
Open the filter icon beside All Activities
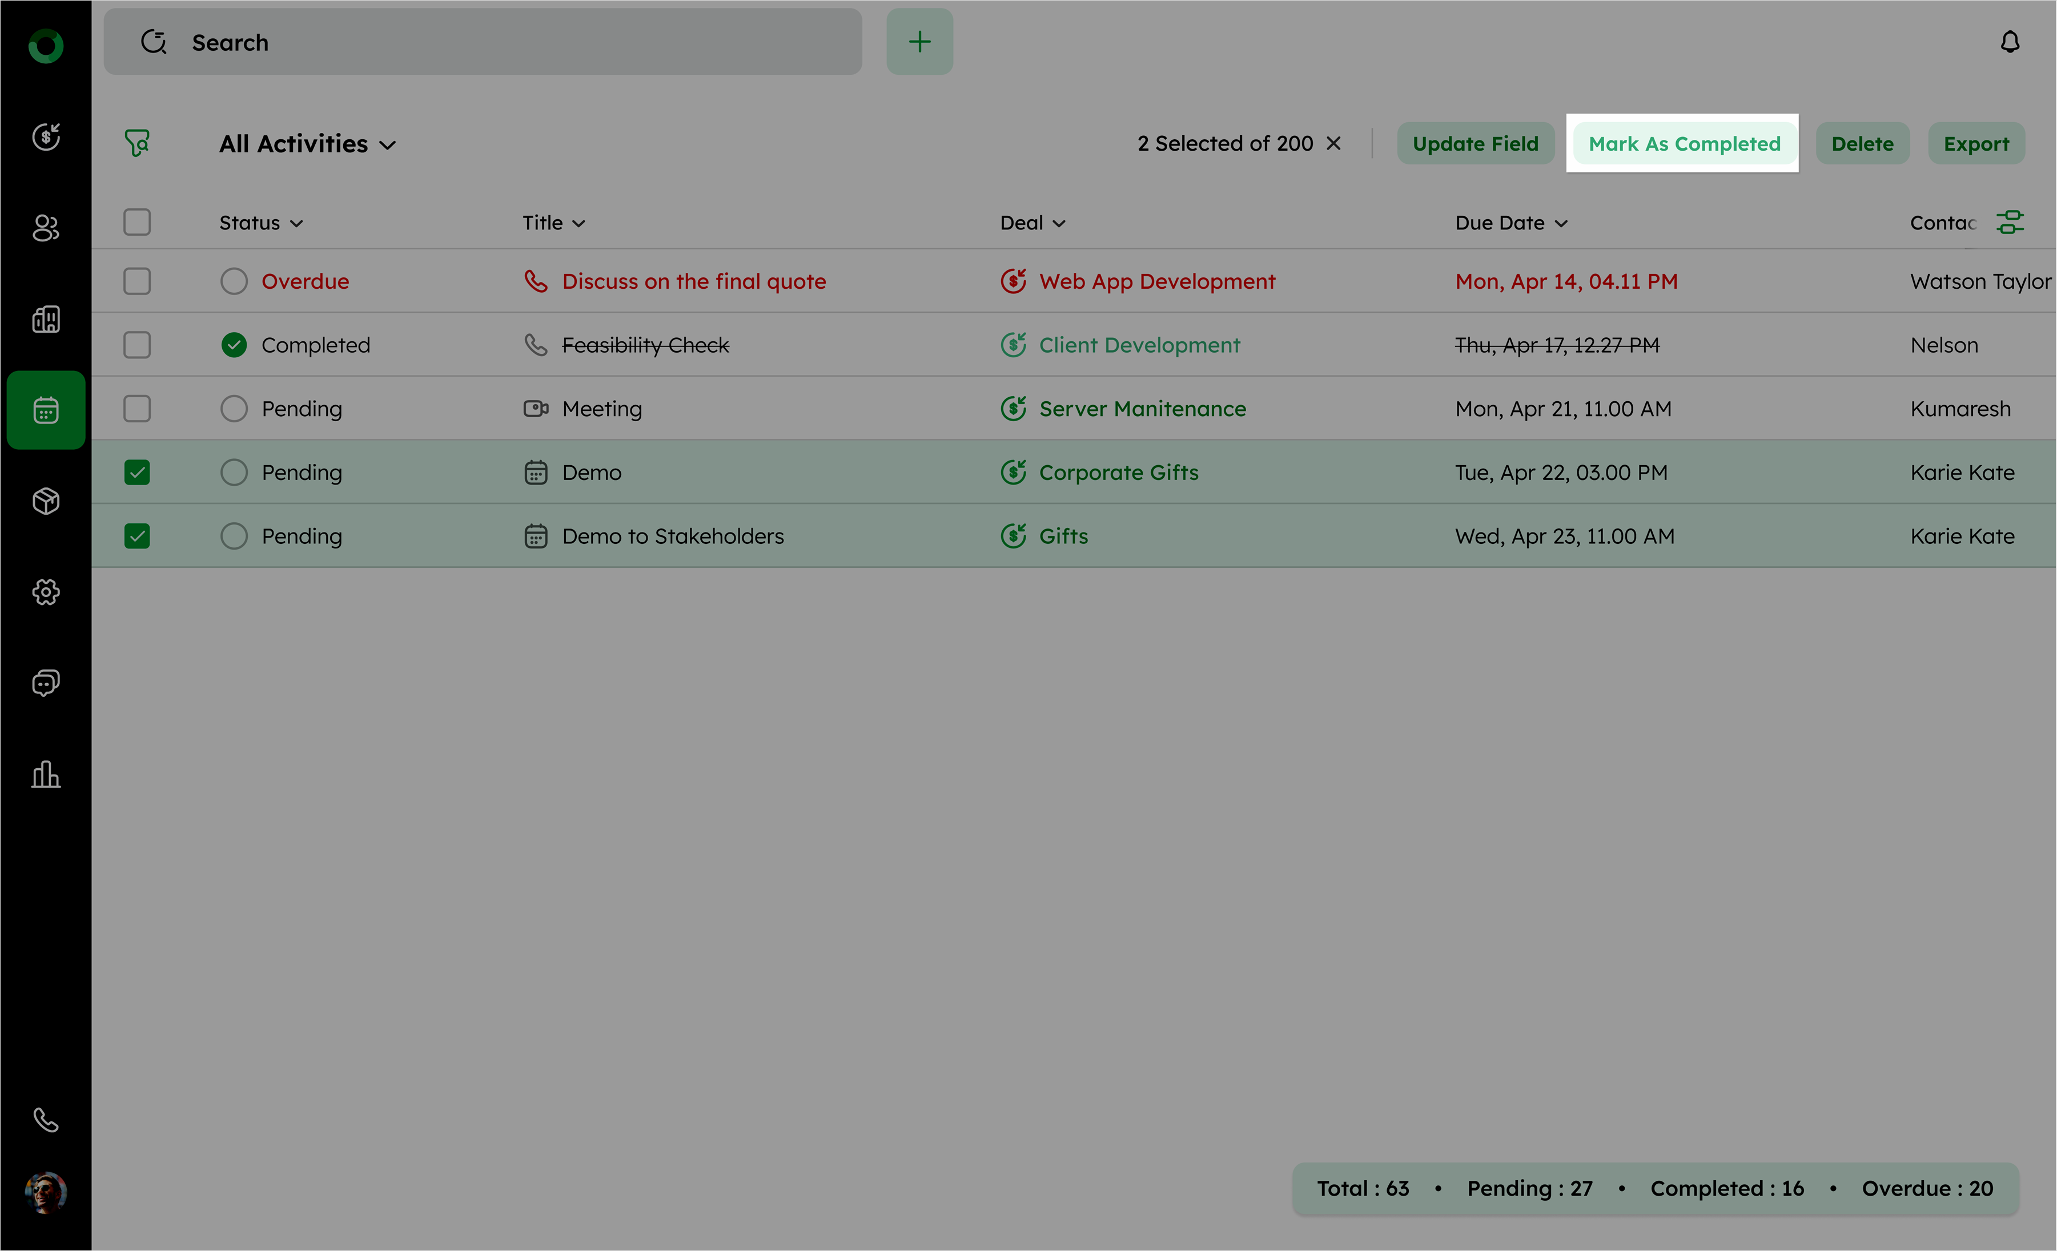pyautogui.click(x=138, y=143)
